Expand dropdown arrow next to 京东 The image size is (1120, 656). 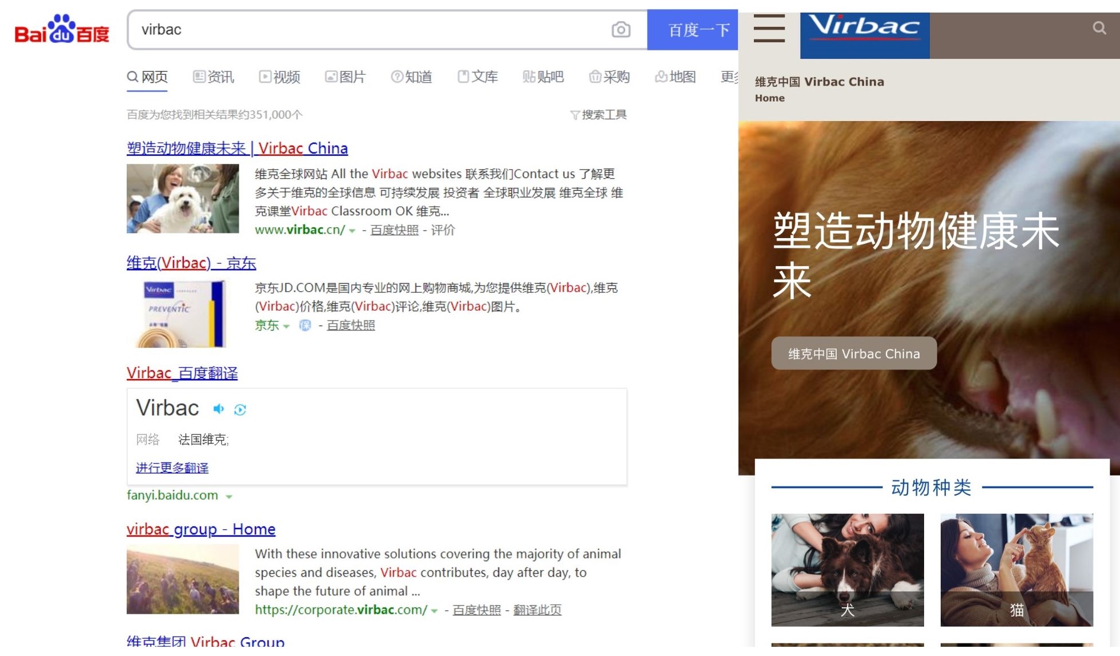click(x=287, y=326)
